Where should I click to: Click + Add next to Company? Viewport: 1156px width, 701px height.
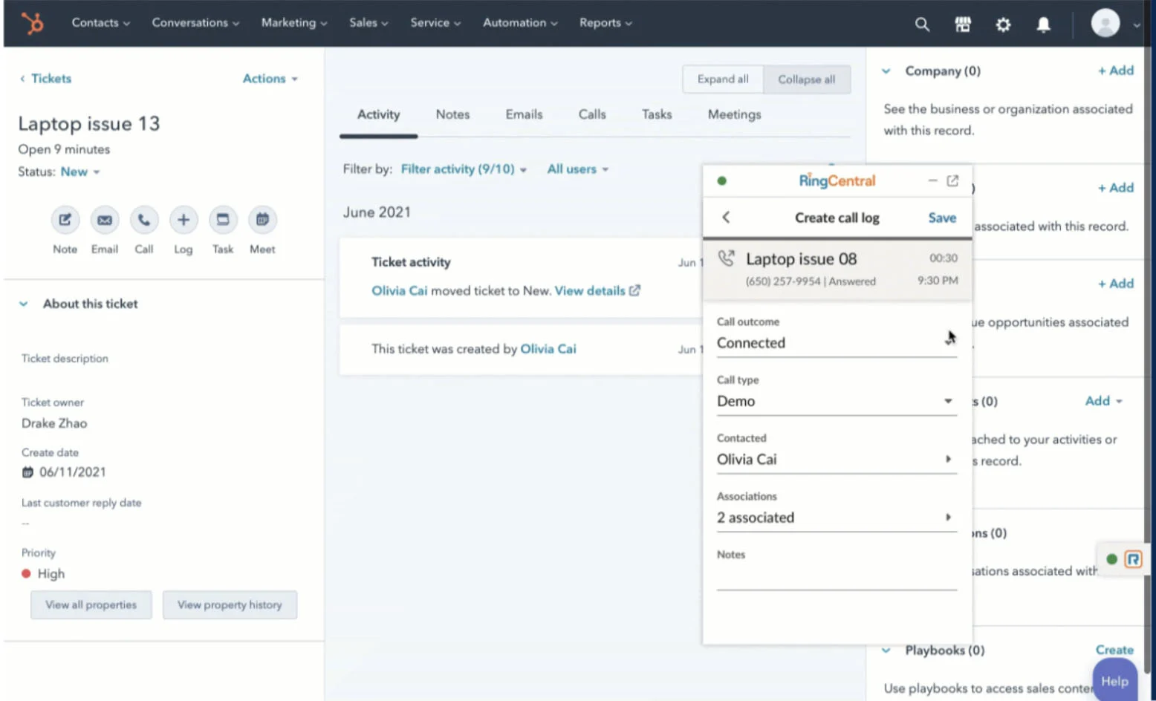point(1116,71)
